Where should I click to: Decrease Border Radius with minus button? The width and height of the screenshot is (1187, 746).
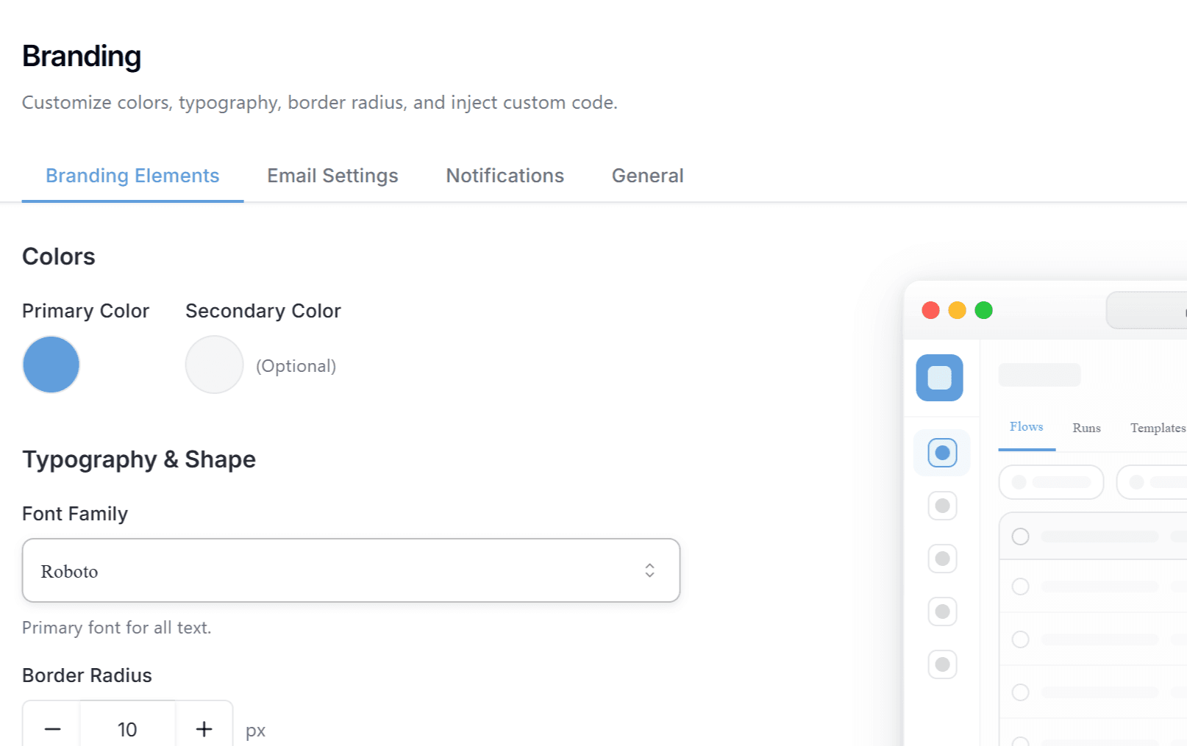pos(52,729)
